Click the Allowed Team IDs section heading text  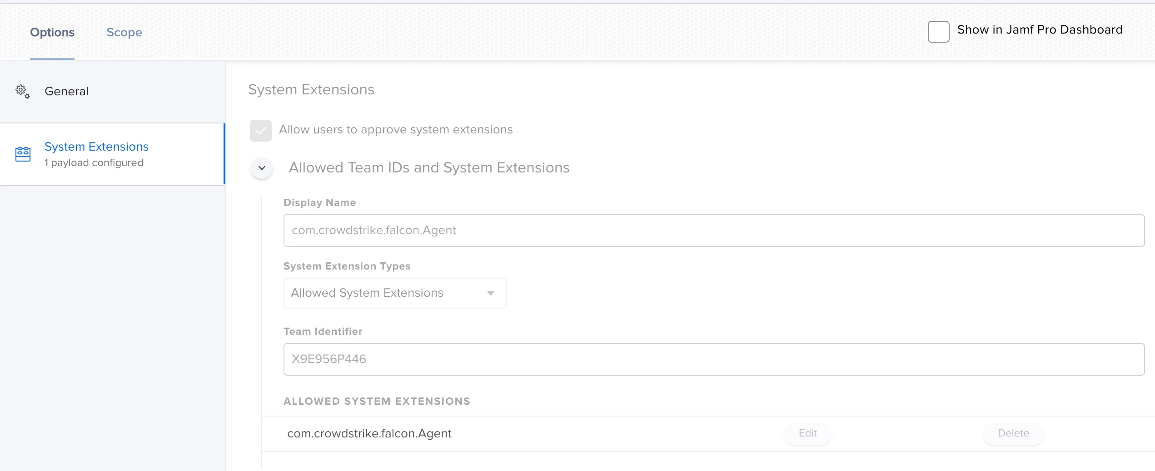(x=429, y=168)
